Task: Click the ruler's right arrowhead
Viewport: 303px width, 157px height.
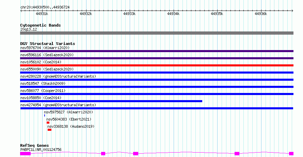Action: (x=292, y=11)
